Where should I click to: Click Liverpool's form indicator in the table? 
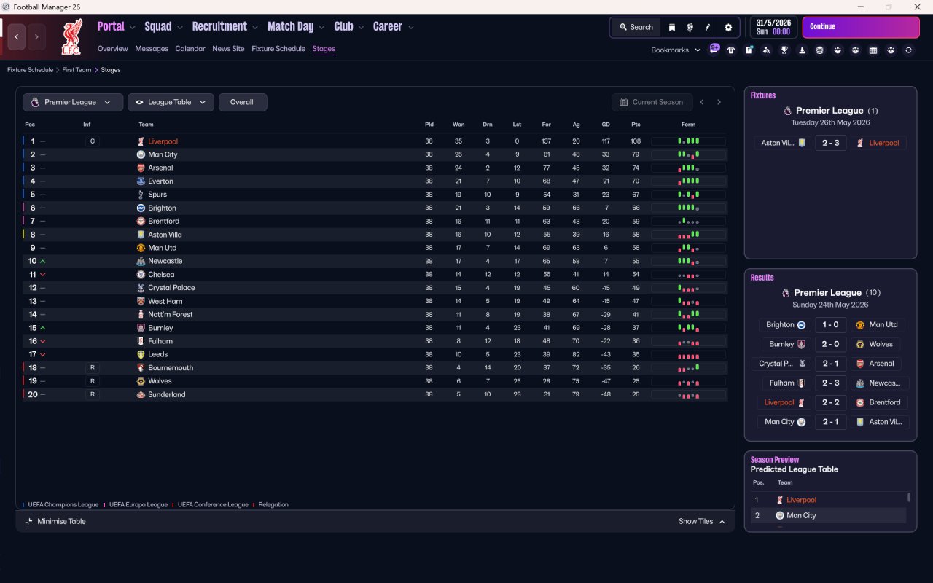tap(688, 141)
